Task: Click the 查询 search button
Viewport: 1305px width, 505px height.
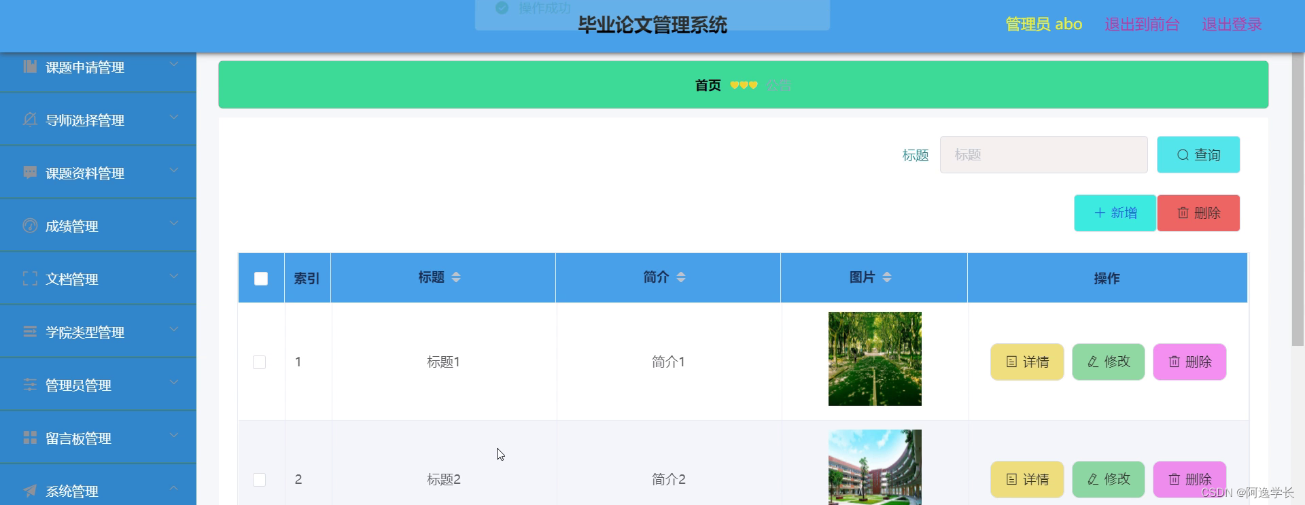Action: tap(1198, 155)
